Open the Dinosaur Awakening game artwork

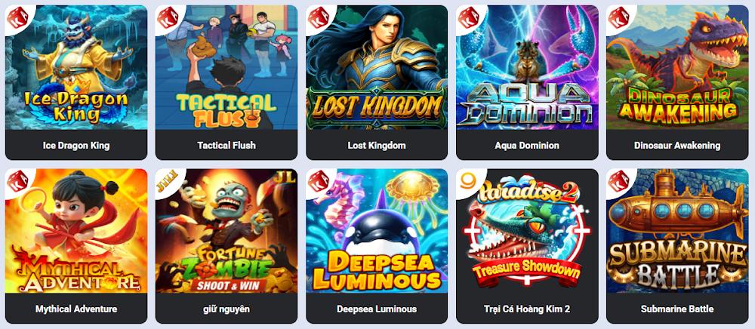pyautogui.click(x=677, y=67)
